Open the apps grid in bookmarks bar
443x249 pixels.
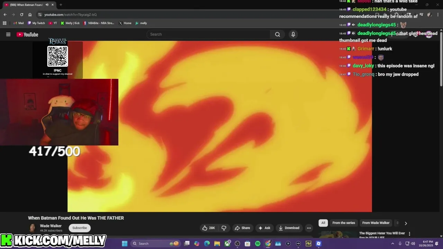[4, 23]
